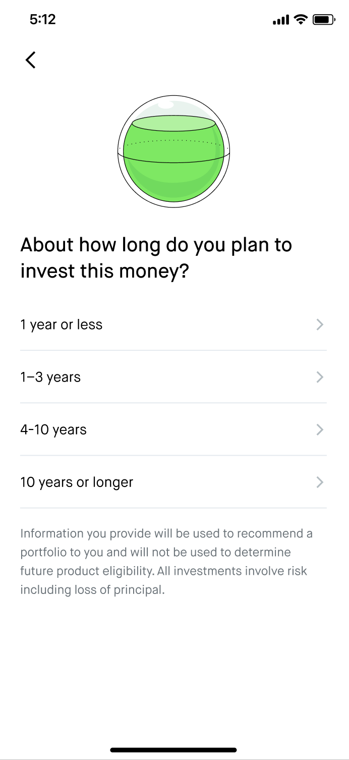Tap the investment duration question heading

[156, 258]
